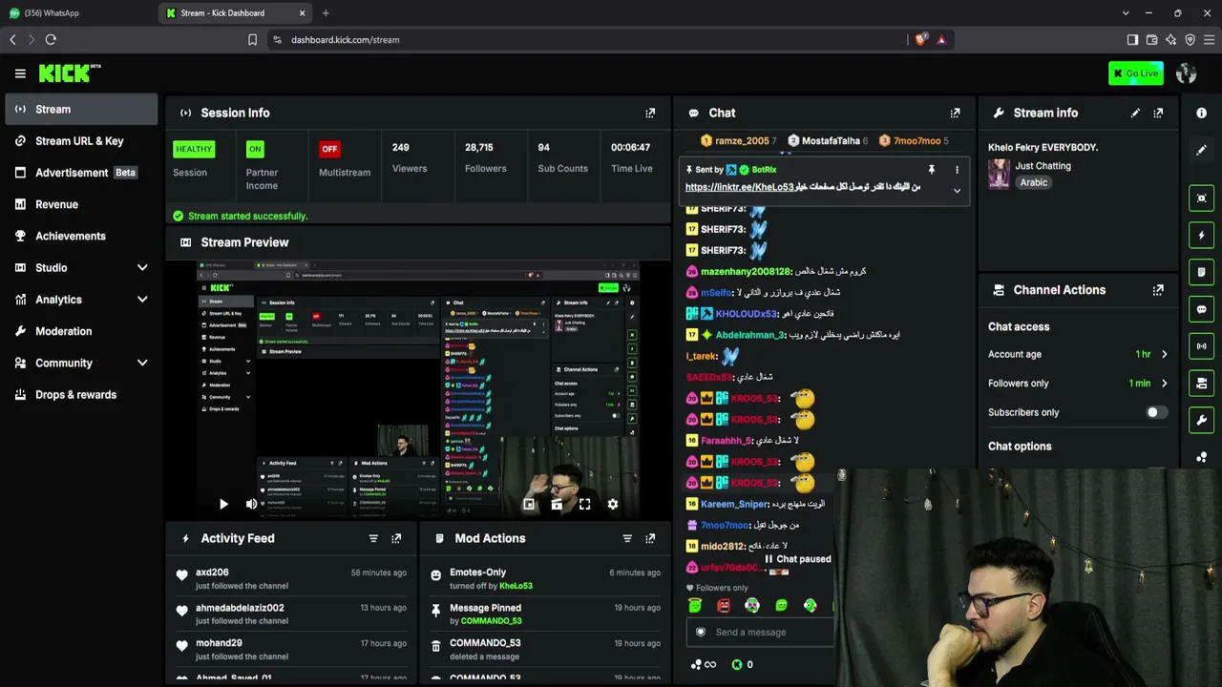Open pinned message three-dot options
The width and height of the screenshot is (1222, 687).
pyautogui.click(x=957, y=170)
